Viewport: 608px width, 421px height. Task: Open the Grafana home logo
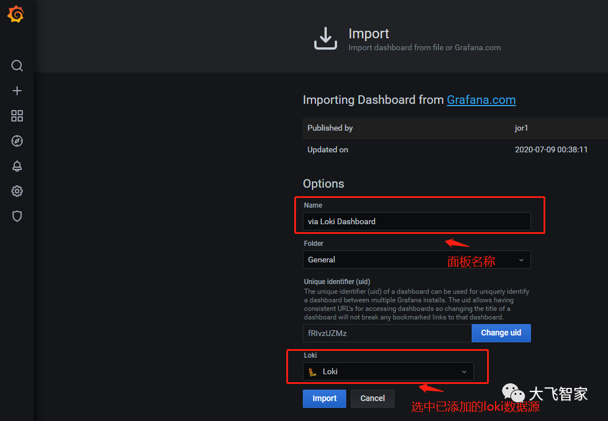coord(16,14)
